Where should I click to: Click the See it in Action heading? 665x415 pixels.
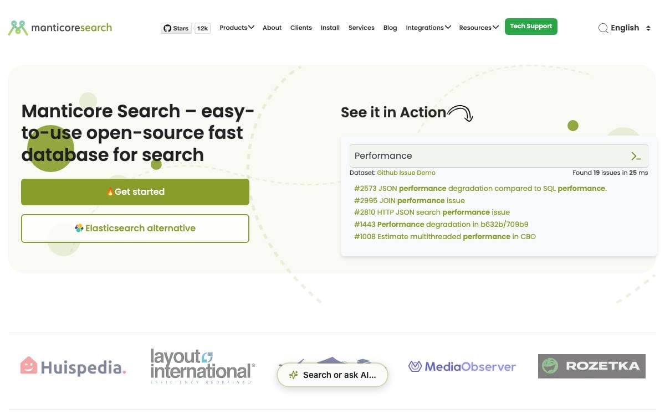[393, 112]
